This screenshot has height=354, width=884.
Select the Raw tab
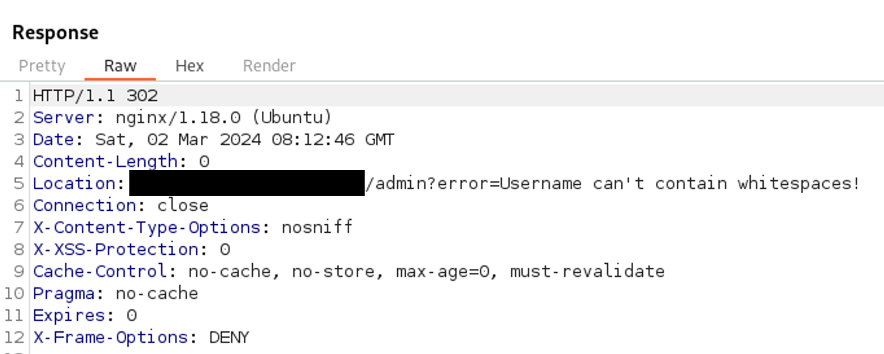[120, 66]
